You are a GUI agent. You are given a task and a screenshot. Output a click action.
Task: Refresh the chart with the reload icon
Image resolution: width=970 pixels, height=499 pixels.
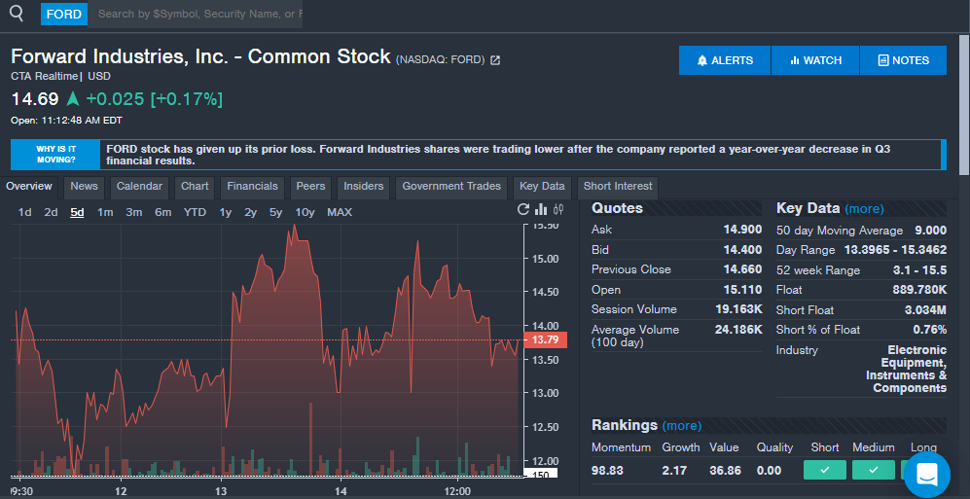click(x=523, y=209)
